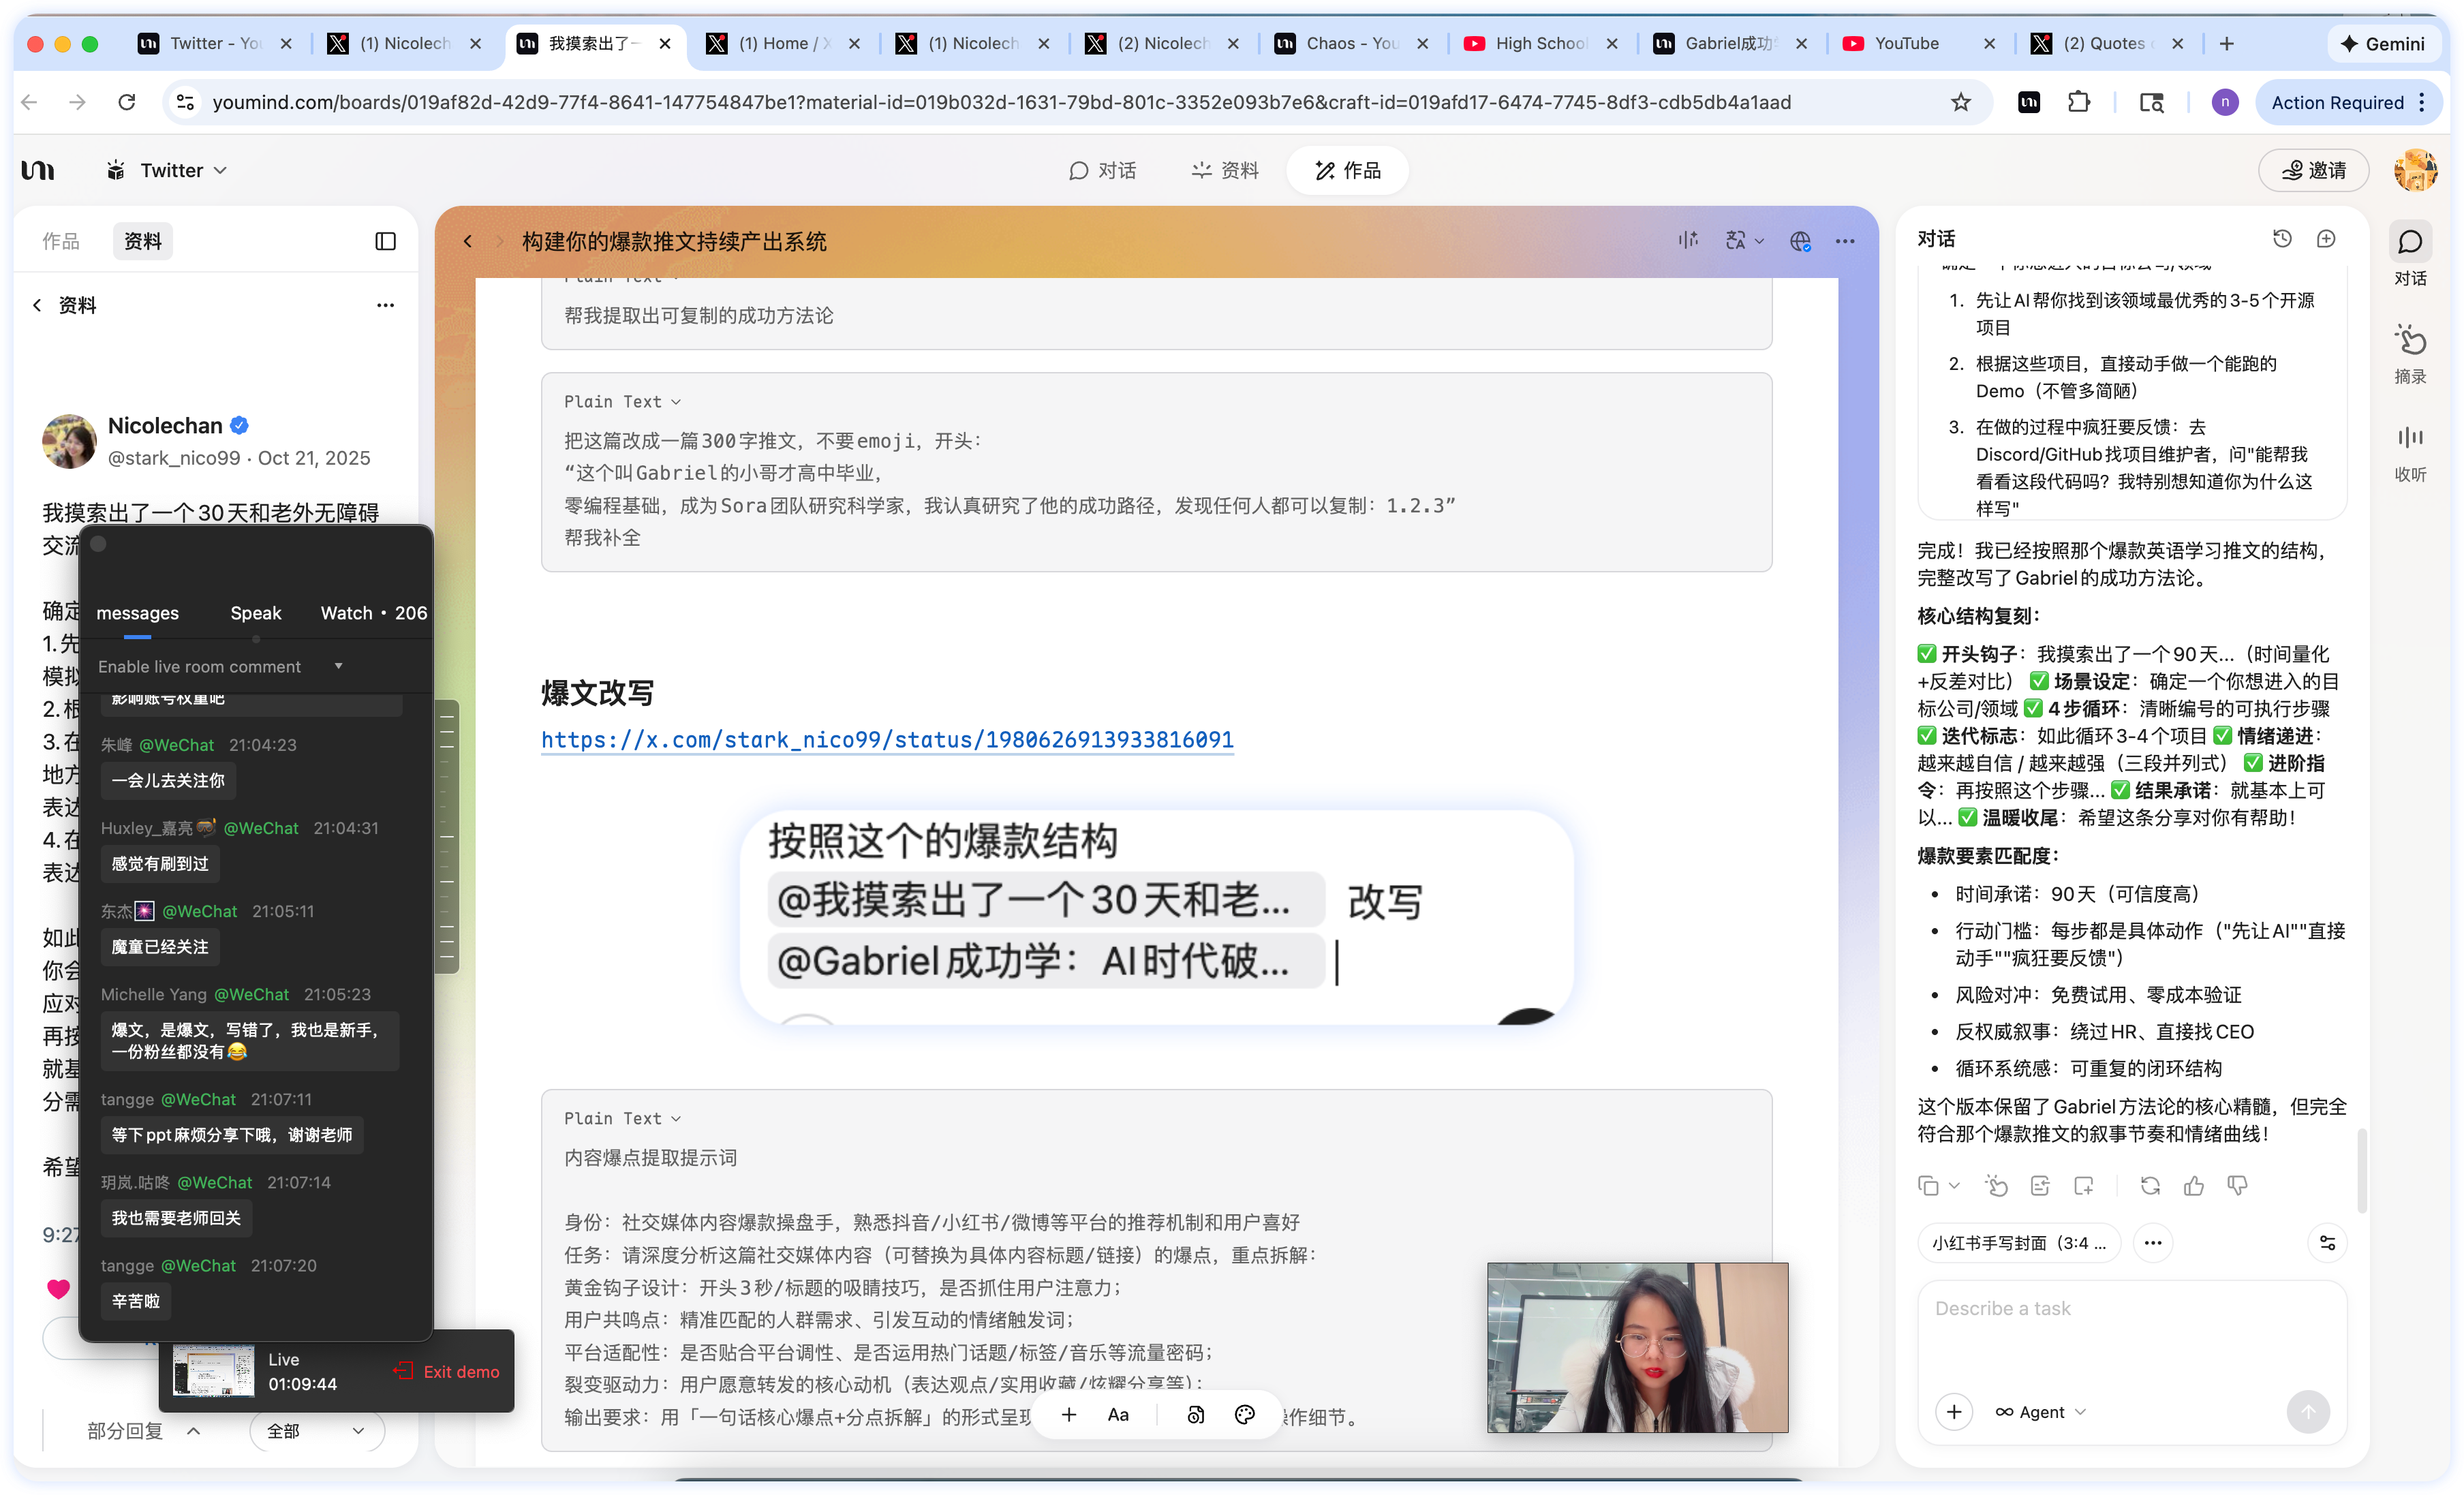The width and height of the screenshot is (2464, 1495).
Task: Click the 邀请 invite button
Action: coord(2314,171)
